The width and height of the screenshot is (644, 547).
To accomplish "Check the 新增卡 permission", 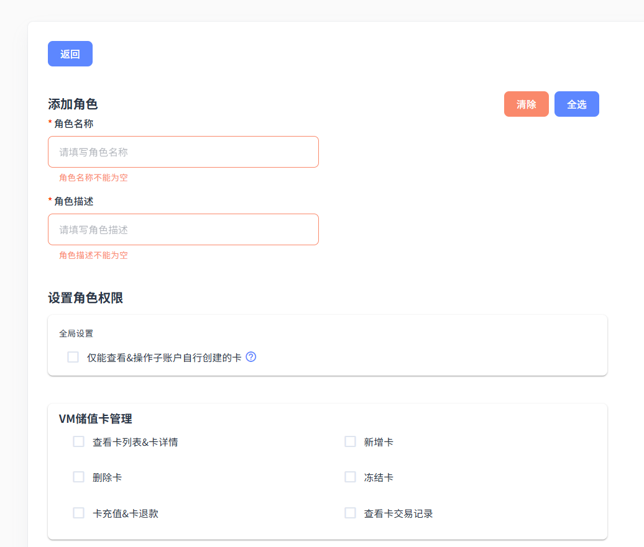I will coord(349,441).
